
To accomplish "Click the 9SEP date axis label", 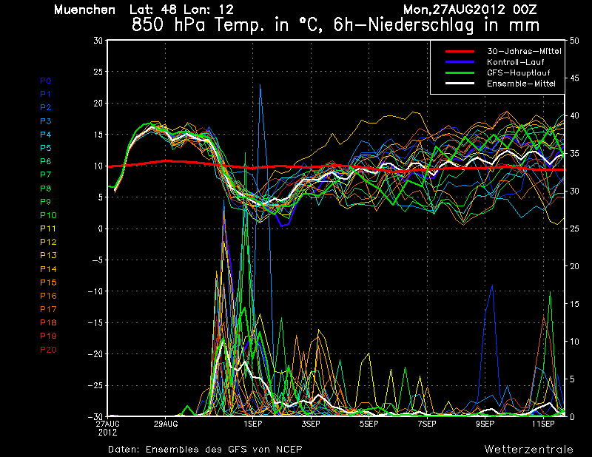I will click(x=485, y=424).
